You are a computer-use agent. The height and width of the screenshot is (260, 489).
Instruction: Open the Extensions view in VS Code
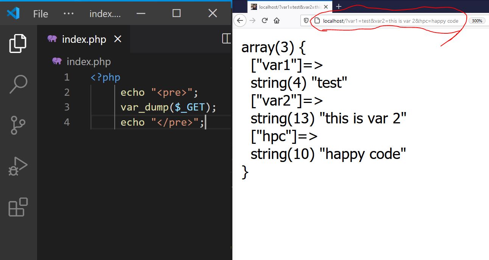pyautogui.click(x=18, y=207)
